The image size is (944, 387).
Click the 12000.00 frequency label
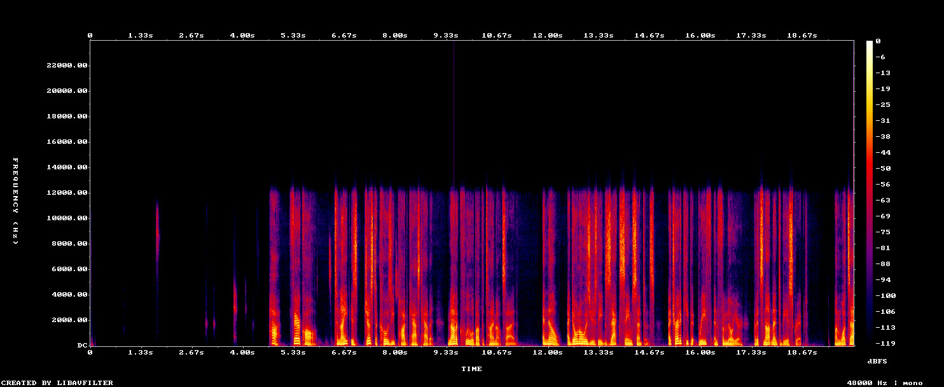click(67, 193)
